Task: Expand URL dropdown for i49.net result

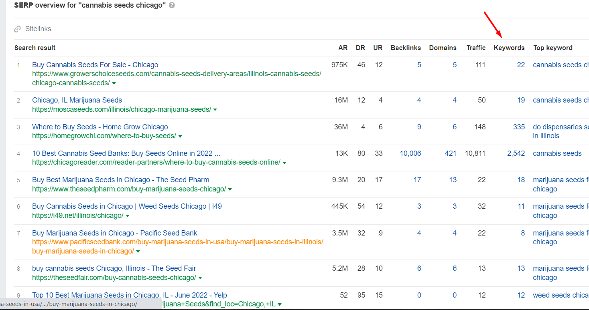Action: point(128,216)
